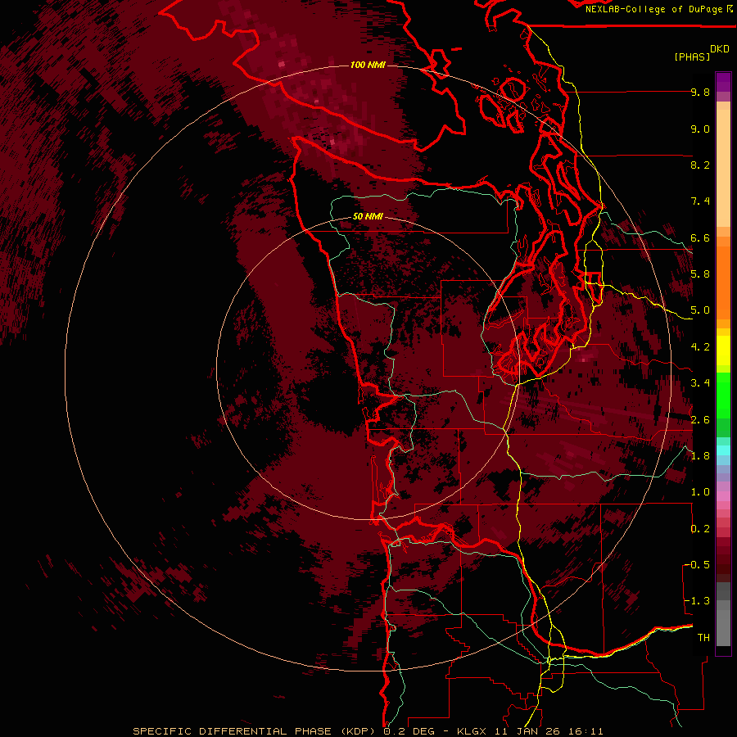Image resolution: width=737 pixels, height=737 pixels.
Task: Click the TH threshold label on scale
Action: coord(703,637)
